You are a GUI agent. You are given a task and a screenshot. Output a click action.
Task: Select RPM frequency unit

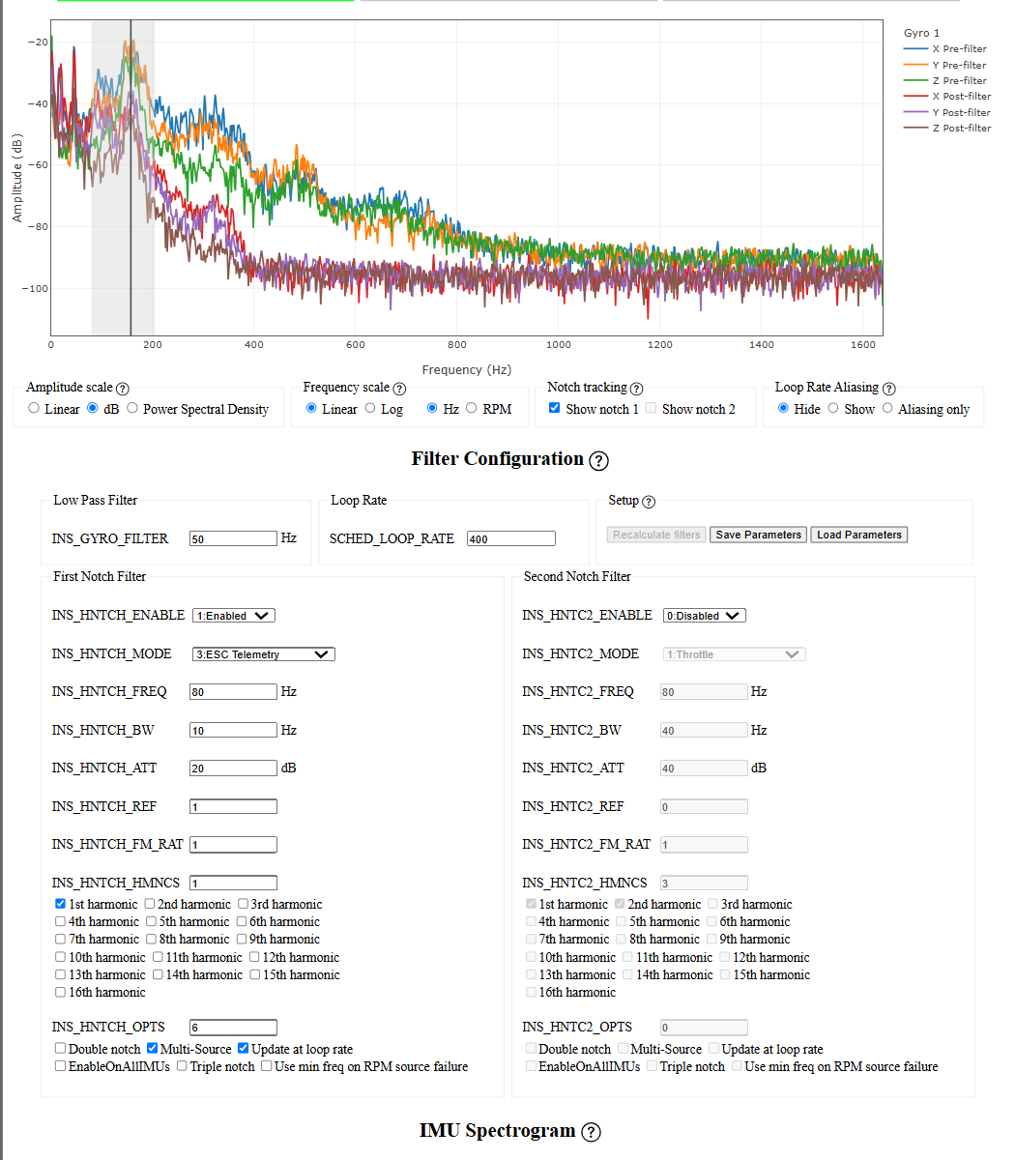472,408
